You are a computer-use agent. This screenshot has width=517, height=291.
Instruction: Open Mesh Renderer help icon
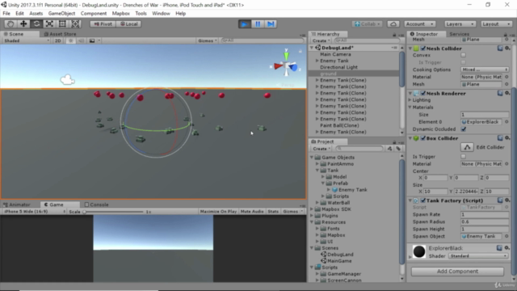click(500, 93)
